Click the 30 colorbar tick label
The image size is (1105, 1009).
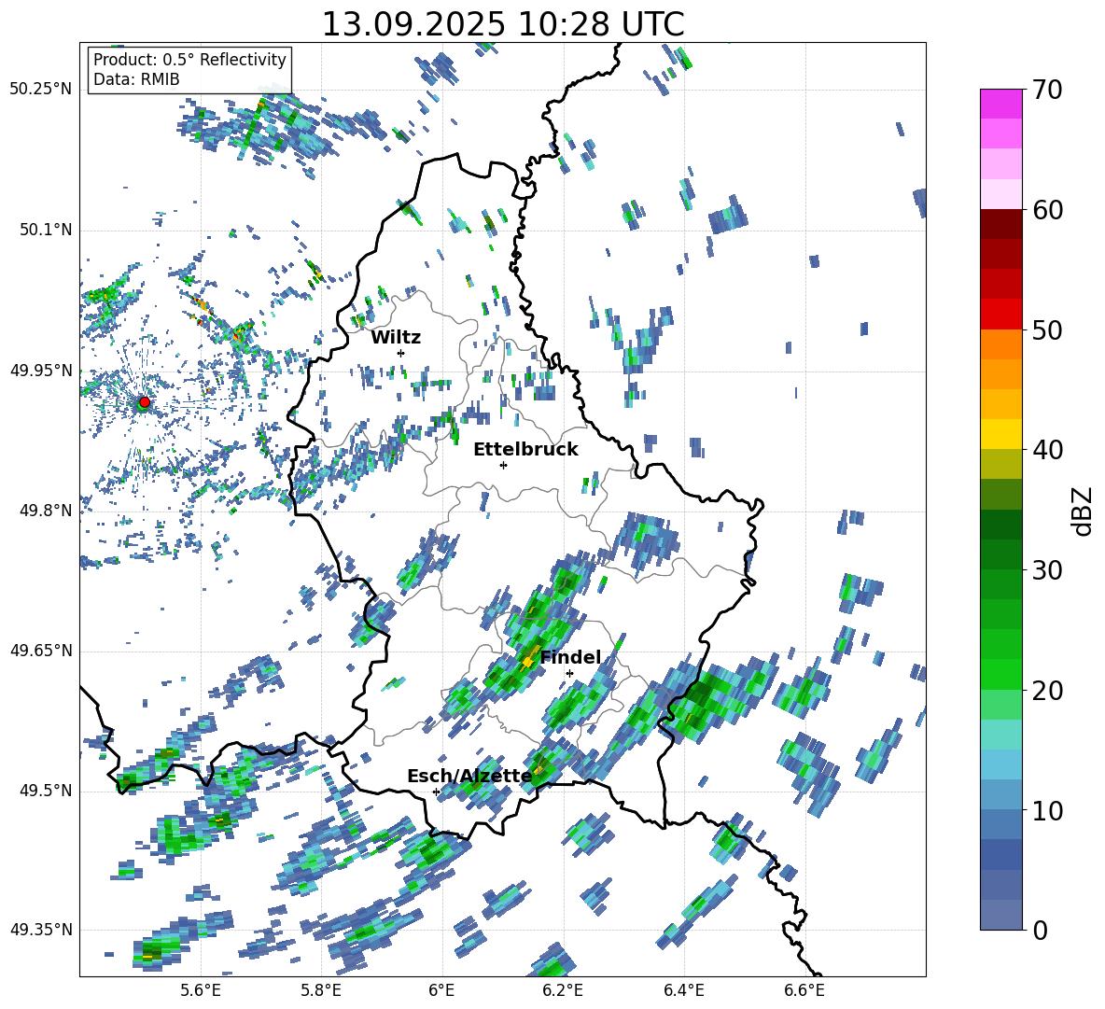click(x=1047, y=570)
